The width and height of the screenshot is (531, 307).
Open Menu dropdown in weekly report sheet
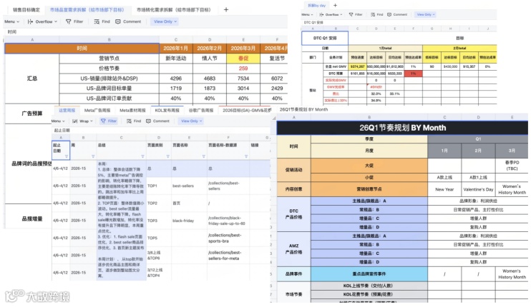58,121
